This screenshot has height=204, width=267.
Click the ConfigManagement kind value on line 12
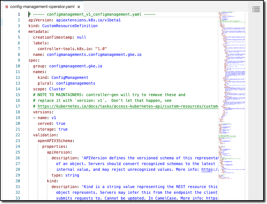click(70, 77)
